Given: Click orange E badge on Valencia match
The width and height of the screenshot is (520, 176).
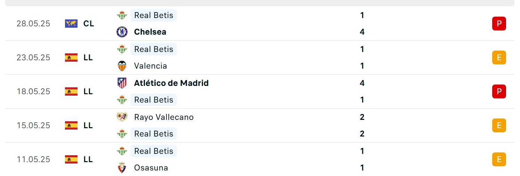Looking at the screenshot, I should coord(499,58).
